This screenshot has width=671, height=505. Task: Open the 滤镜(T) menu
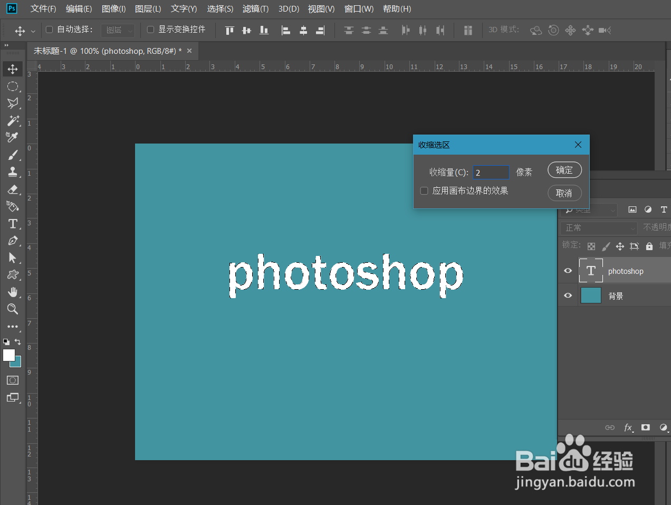coord(255,9)
